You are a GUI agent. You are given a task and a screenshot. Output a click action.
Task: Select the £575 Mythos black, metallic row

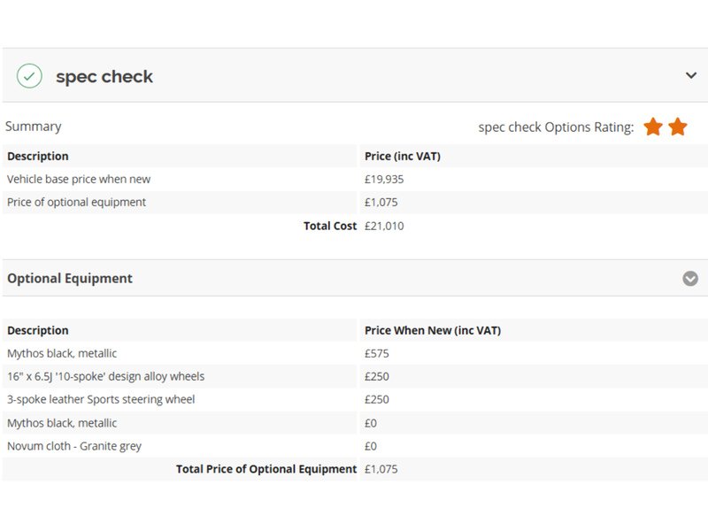62,353
